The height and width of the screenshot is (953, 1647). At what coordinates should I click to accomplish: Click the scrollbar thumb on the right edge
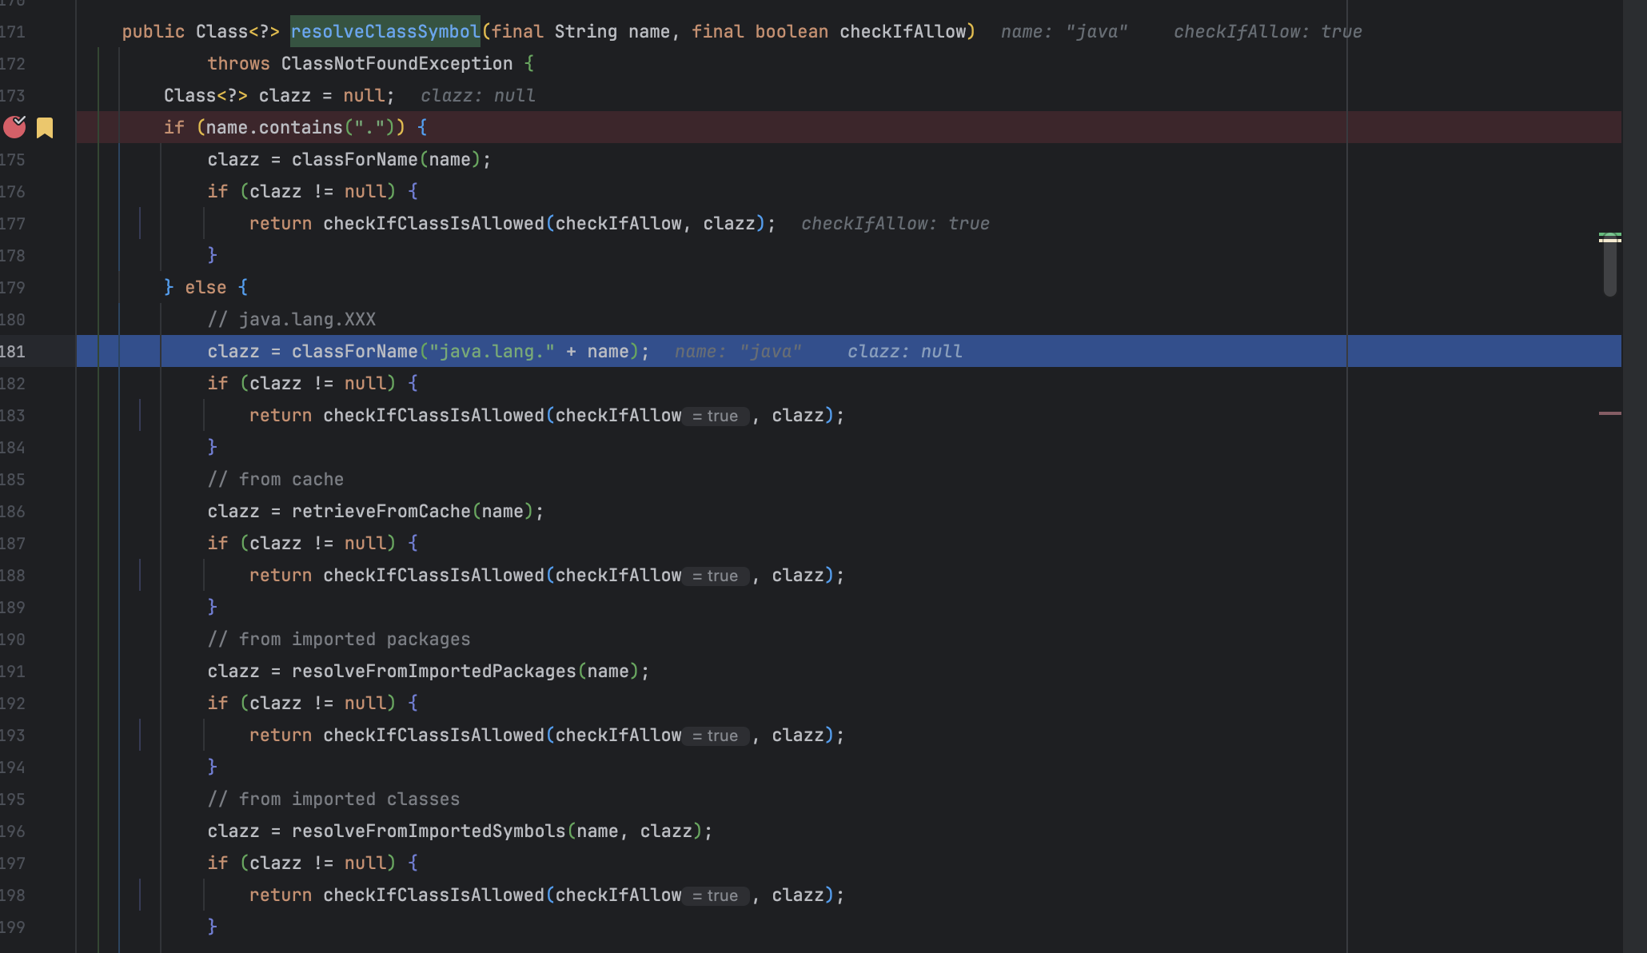click(1609, 269)
